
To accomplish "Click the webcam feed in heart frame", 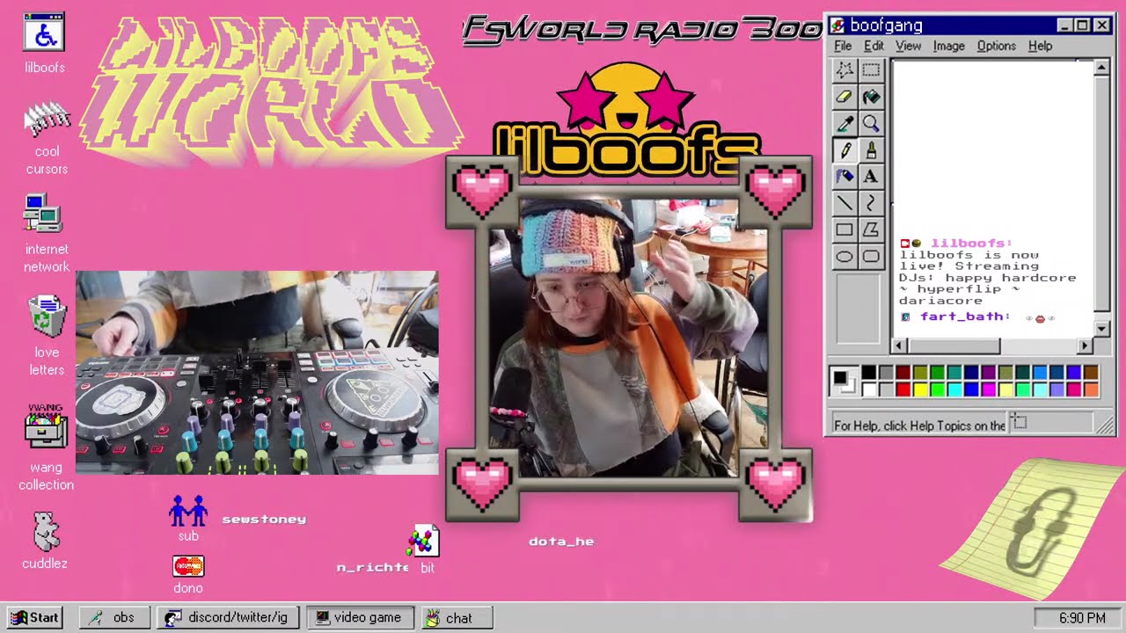I will [x=628, y=338].
